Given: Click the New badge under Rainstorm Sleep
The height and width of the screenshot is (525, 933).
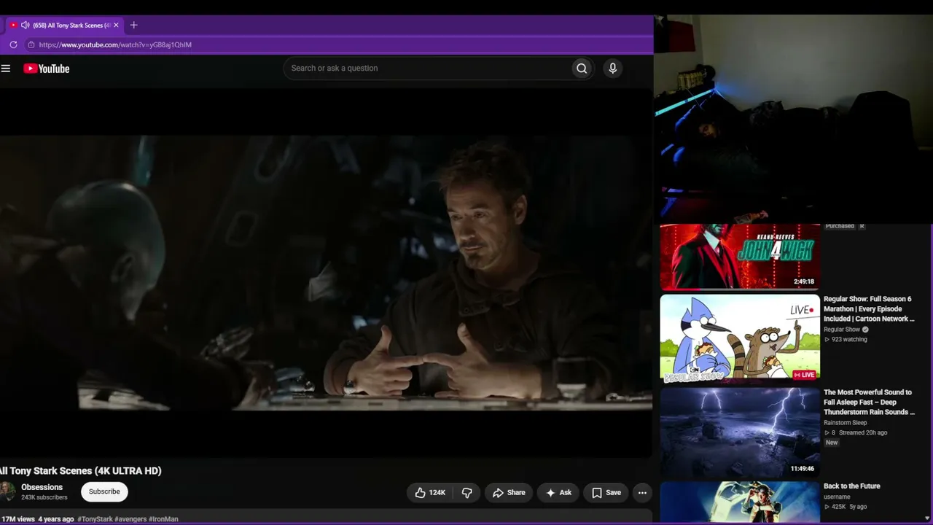Looking at the screenshot, I should pos(832,443).
